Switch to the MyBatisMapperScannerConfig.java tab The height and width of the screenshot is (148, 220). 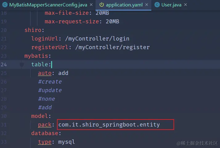[48, 5]
